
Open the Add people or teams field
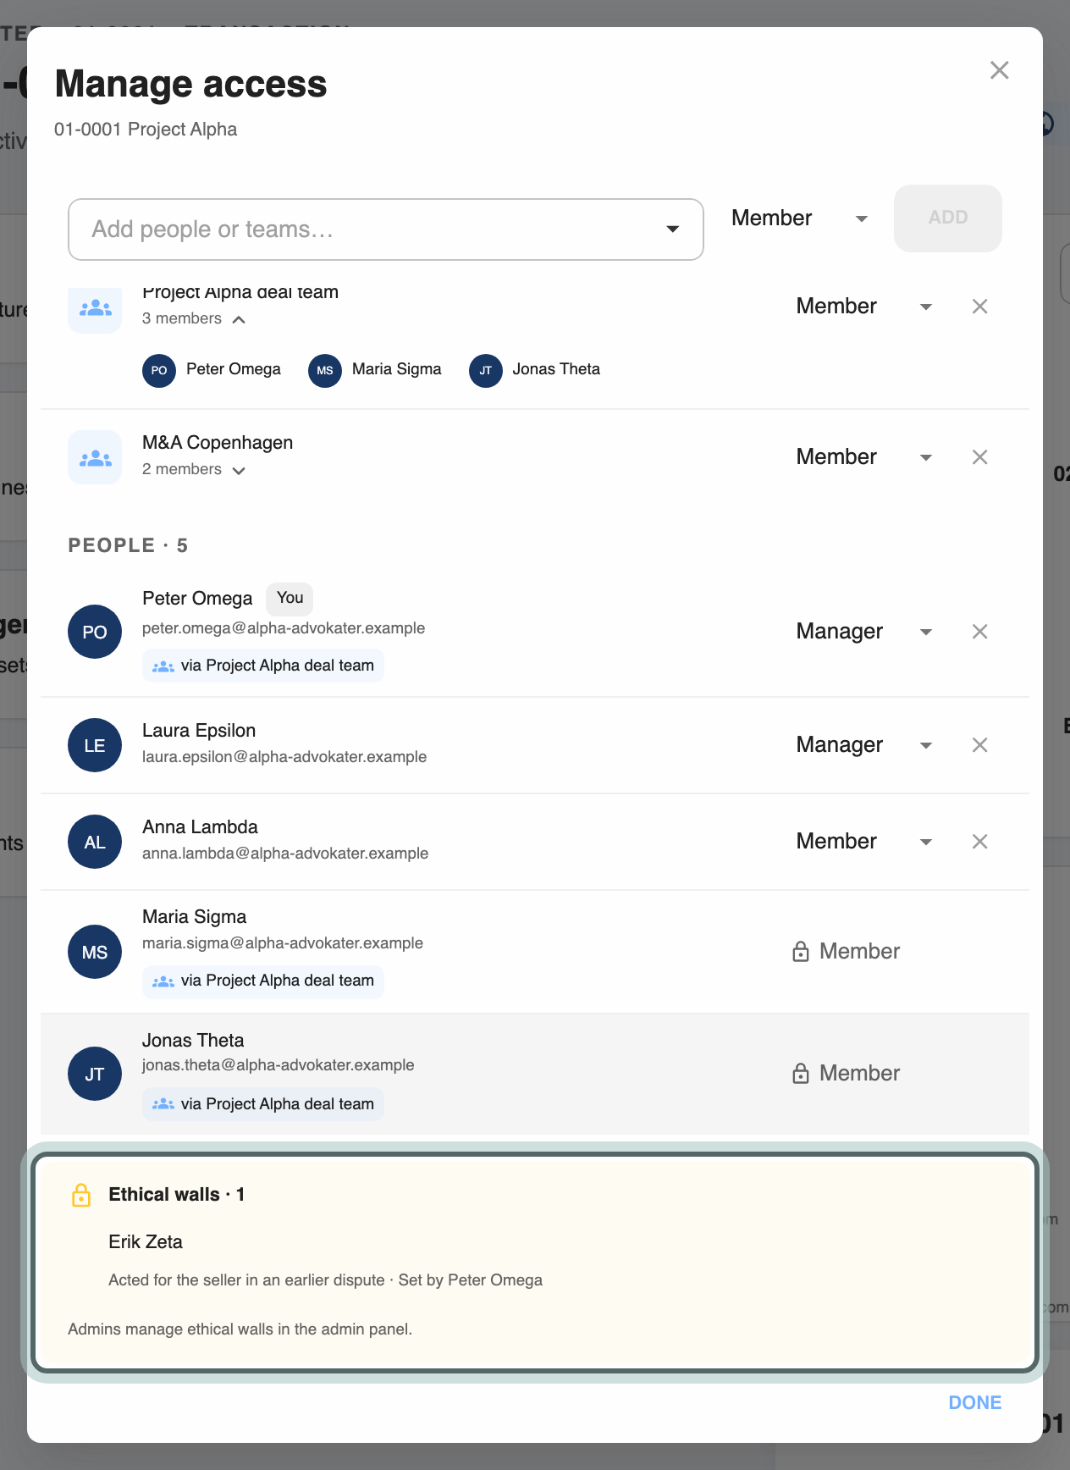tap(385, 229)
